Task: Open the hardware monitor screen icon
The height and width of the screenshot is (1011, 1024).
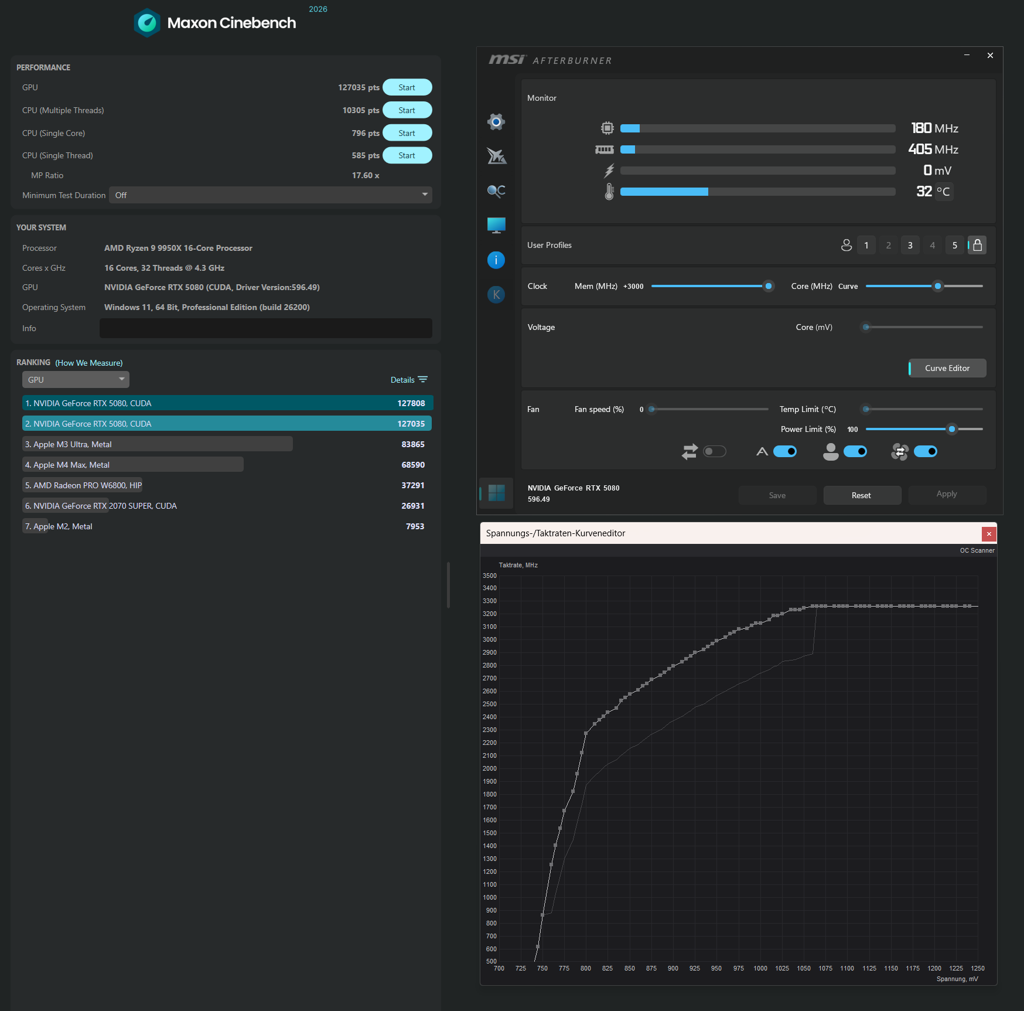Action: tap(496, 225)
